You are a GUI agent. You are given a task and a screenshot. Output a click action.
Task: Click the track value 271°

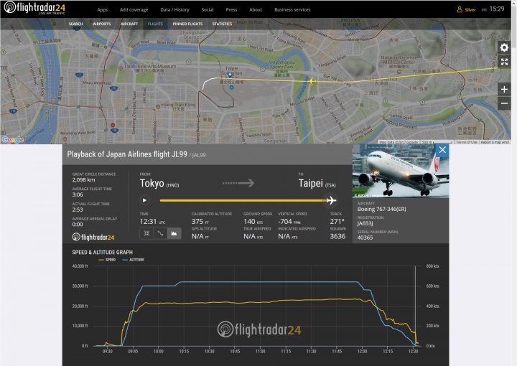pos(337,222)
